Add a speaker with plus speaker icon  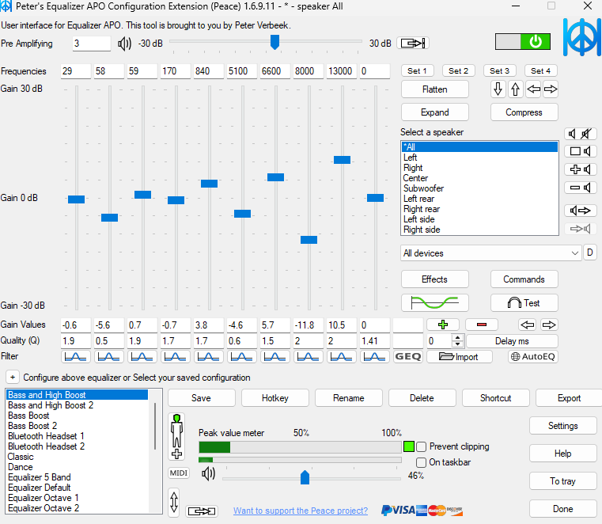point(580,169)
